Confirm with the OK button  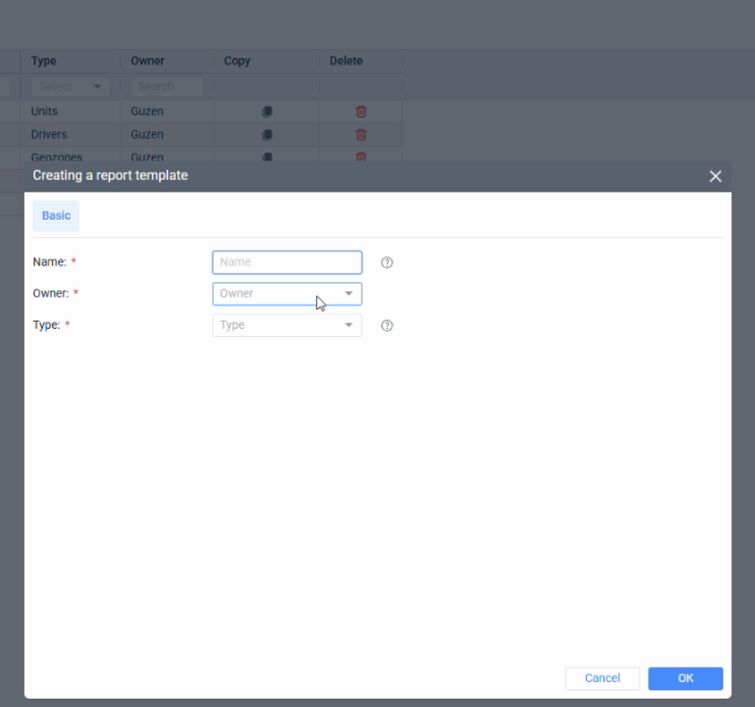(685, 678)
